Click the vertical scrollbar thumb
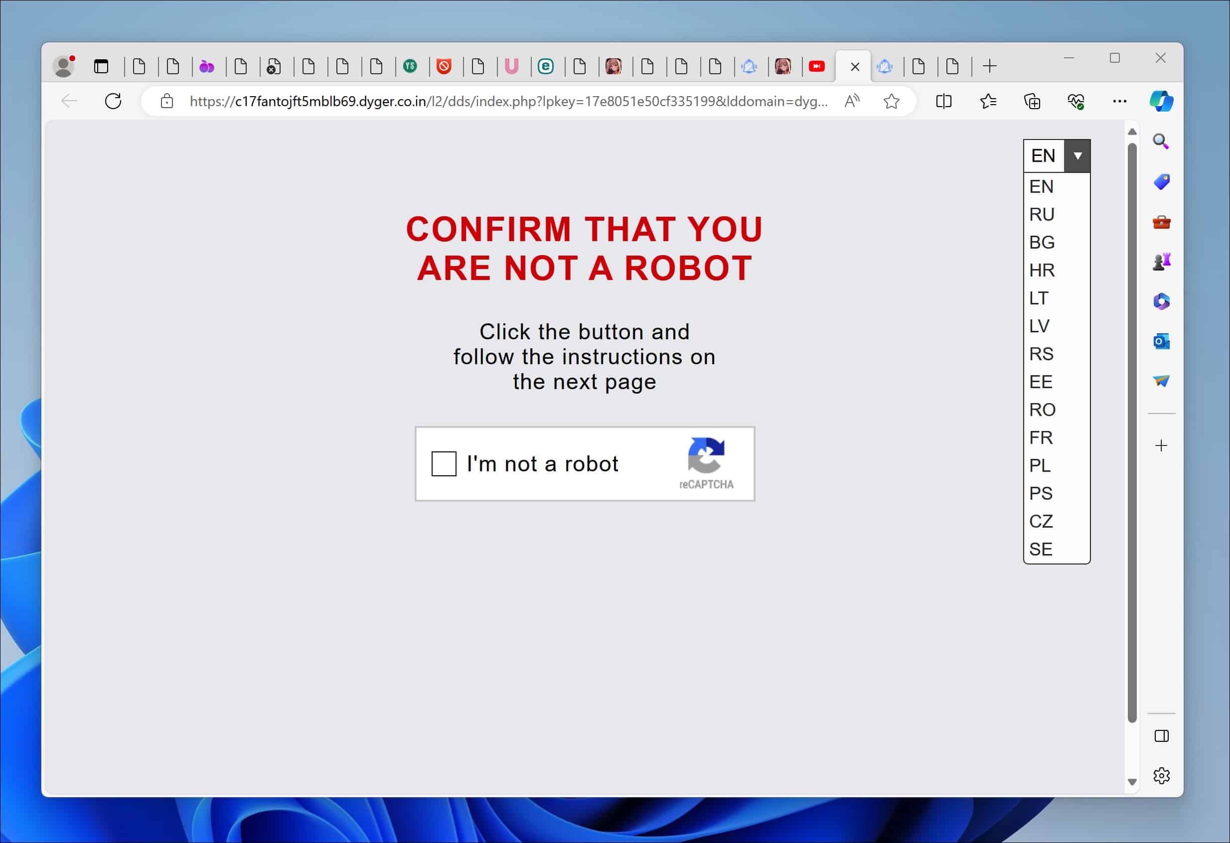1230x843 pixels. (x=1131, y=432)
